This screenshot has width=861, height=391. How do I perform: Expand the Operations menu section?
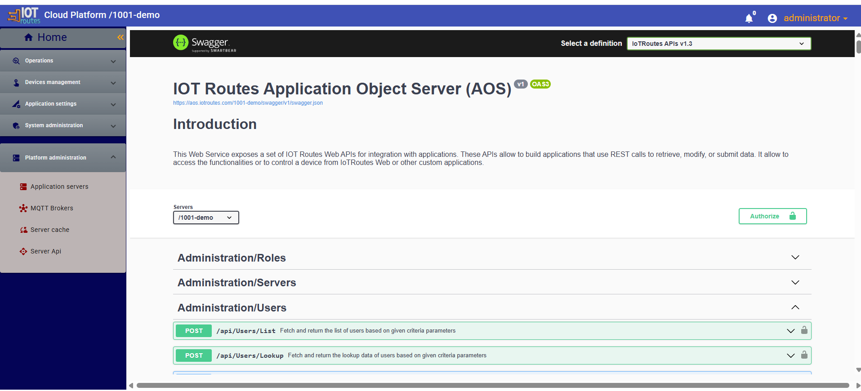click(63, 61)
